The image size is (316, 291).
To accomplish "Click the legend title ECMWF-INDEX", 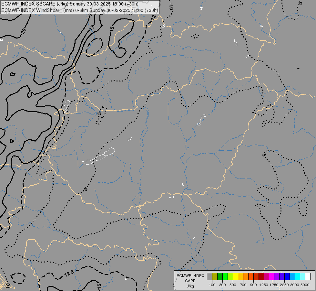I will click(190, 276).
